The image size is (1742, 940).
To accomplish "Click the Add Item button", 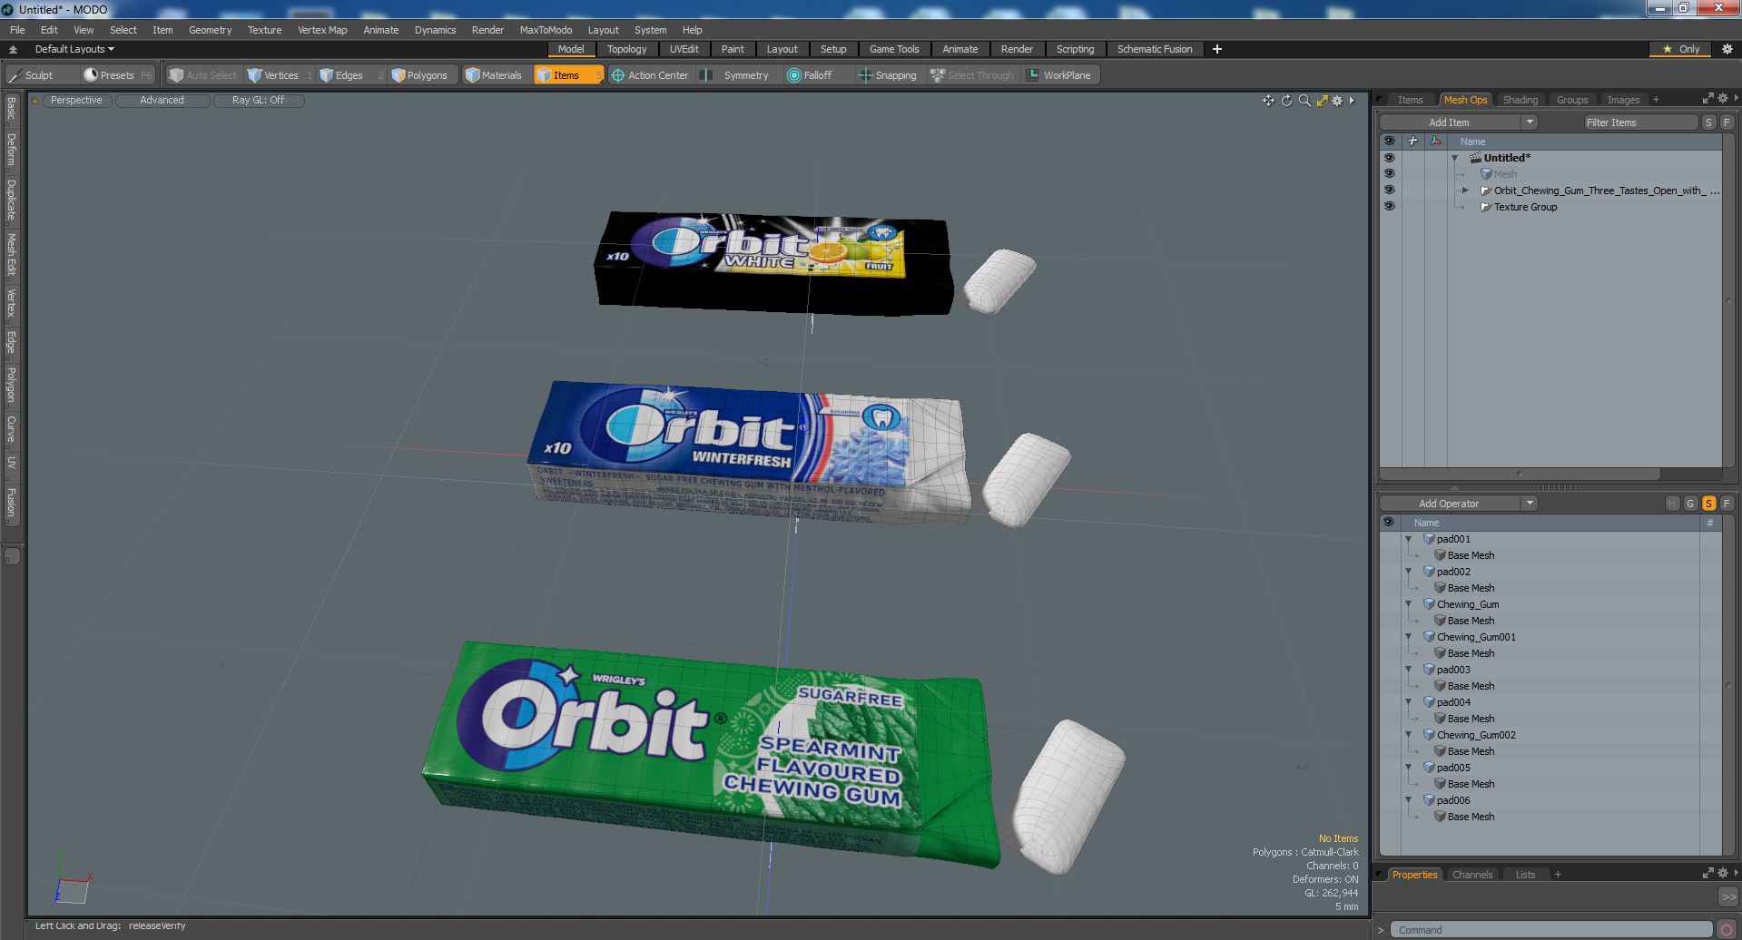I will click(x=1449, y=122).
